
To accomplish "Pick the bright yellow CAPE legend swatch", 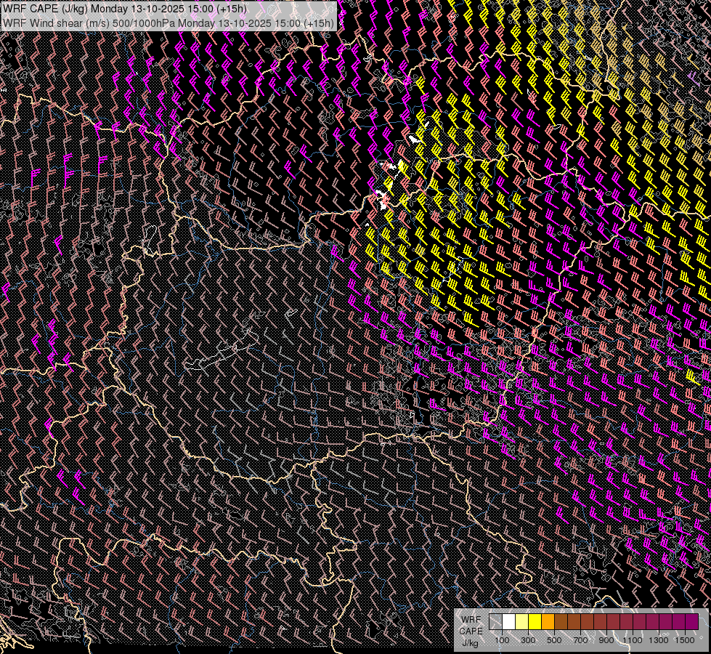I will [x=535, y=622].
